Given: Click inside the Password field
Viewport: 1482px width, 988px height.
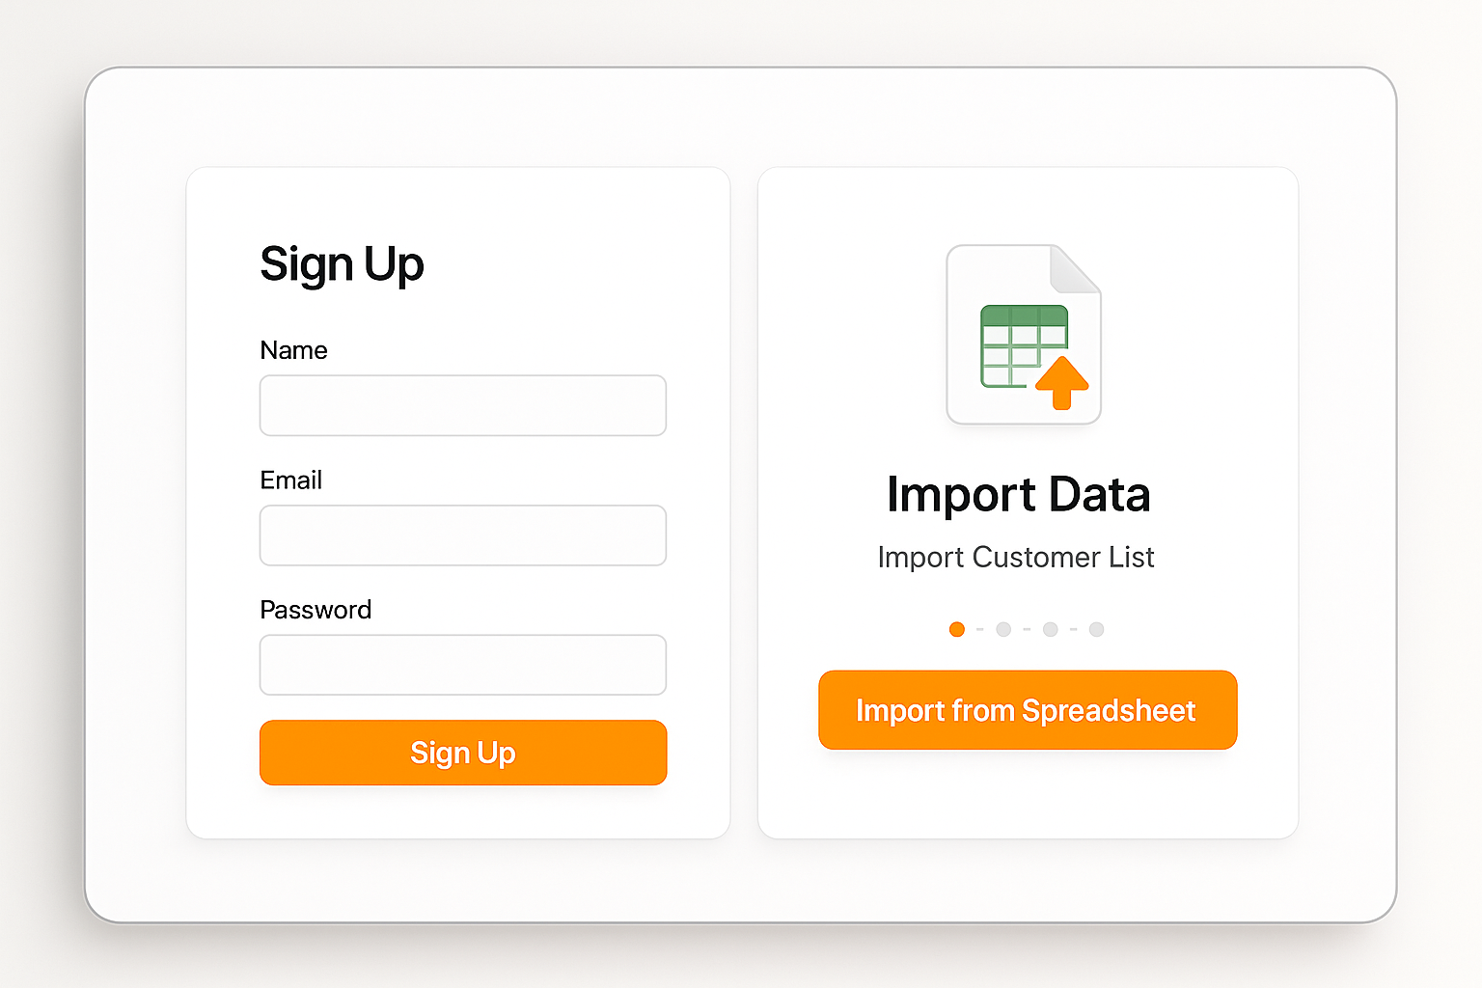Looking at the screenshot, I should click(x=462, y=665).
